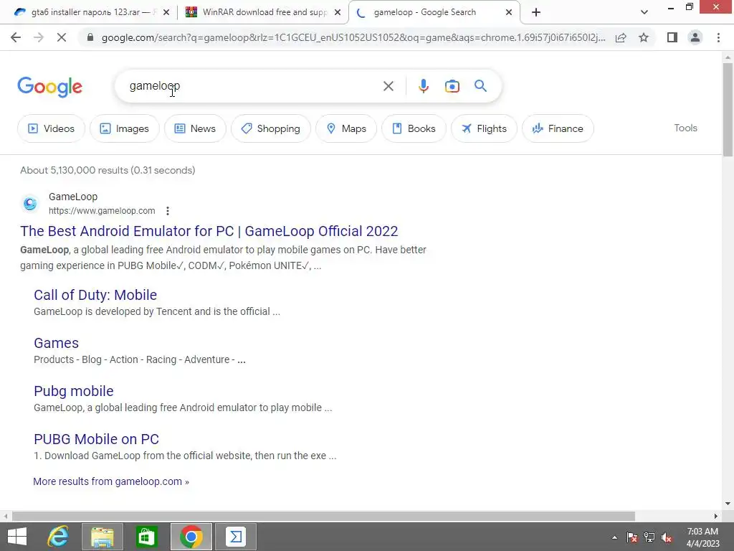Go back to the previous page
The height and width of the screenshot is (551, 734).
click(x=16, y=37)
